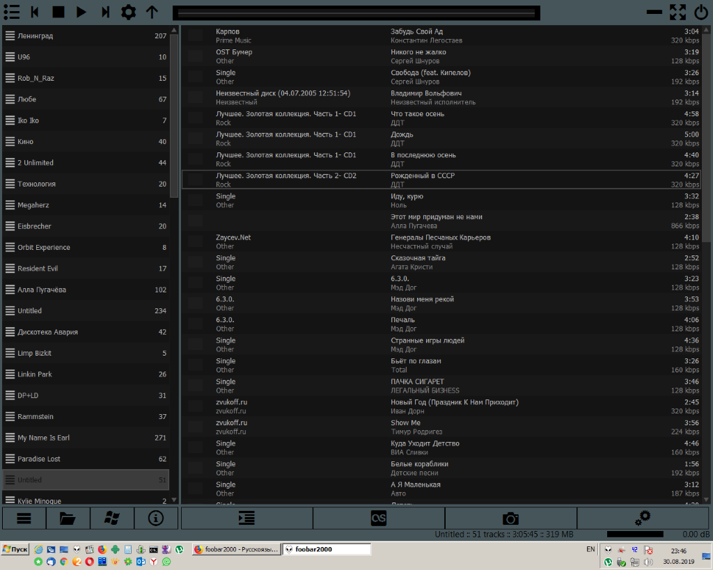Skip to the next track
Viewport: 713px width, 570px height.
tap(105, 12)
